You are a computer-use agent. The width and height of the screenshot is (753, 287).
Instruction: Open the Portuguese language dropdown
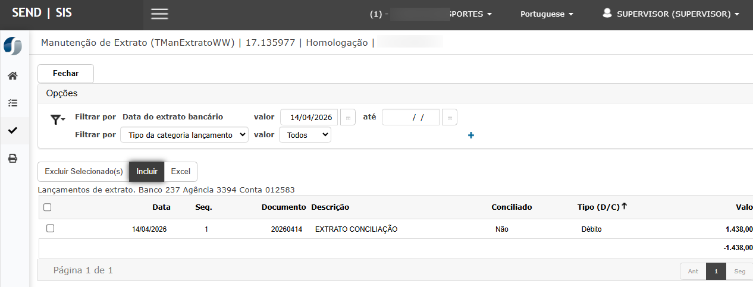[x=546, y=14]
